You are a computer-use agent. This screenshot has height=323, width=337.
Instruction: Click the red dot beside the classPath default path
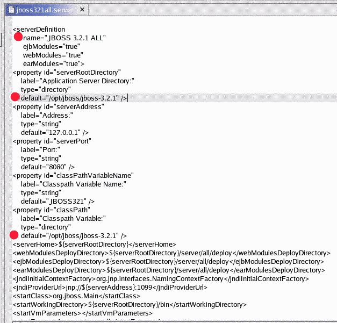tap(14, 235)
